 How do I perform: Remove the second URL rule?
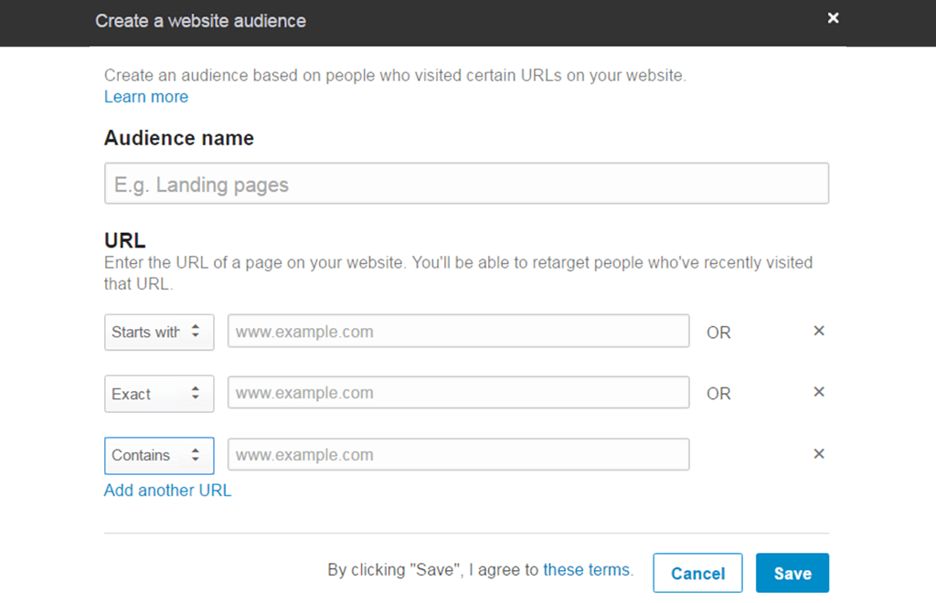819,392
